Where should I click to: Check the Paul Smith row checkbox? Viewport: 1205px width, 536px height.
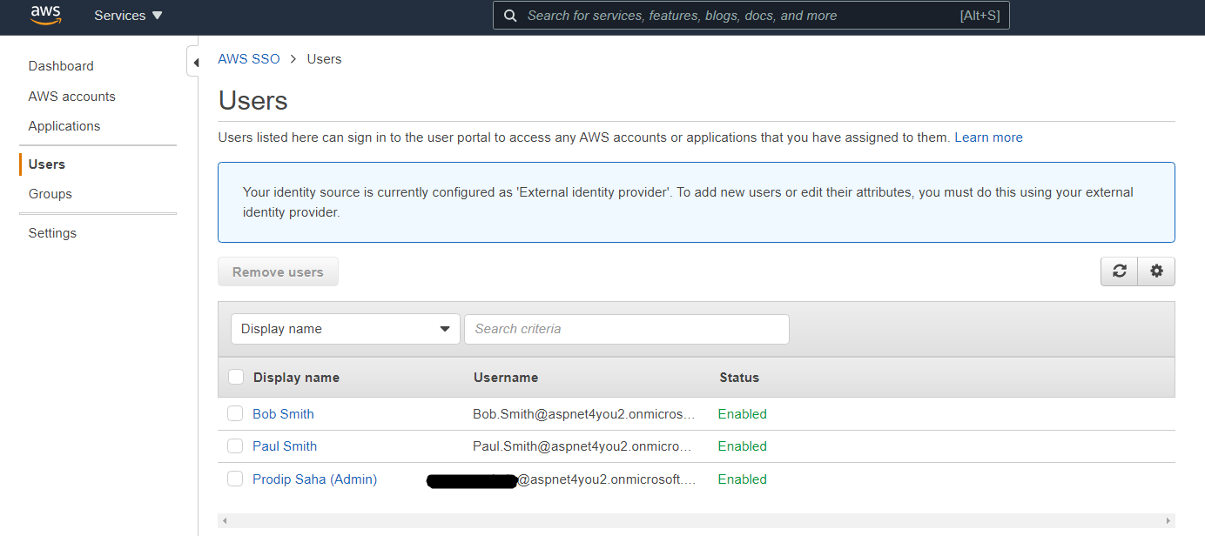click(235, 446)
